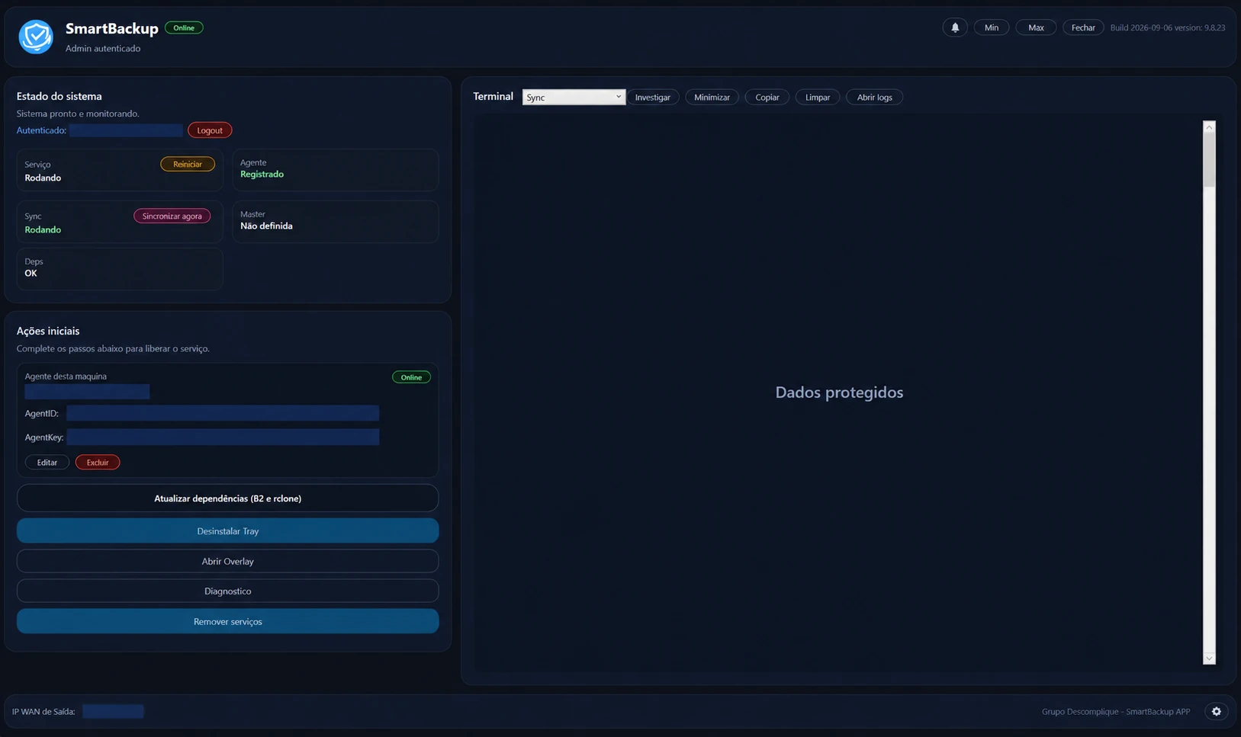
Task: Open settings gear icon in footer
Action: pos(1217,711)
